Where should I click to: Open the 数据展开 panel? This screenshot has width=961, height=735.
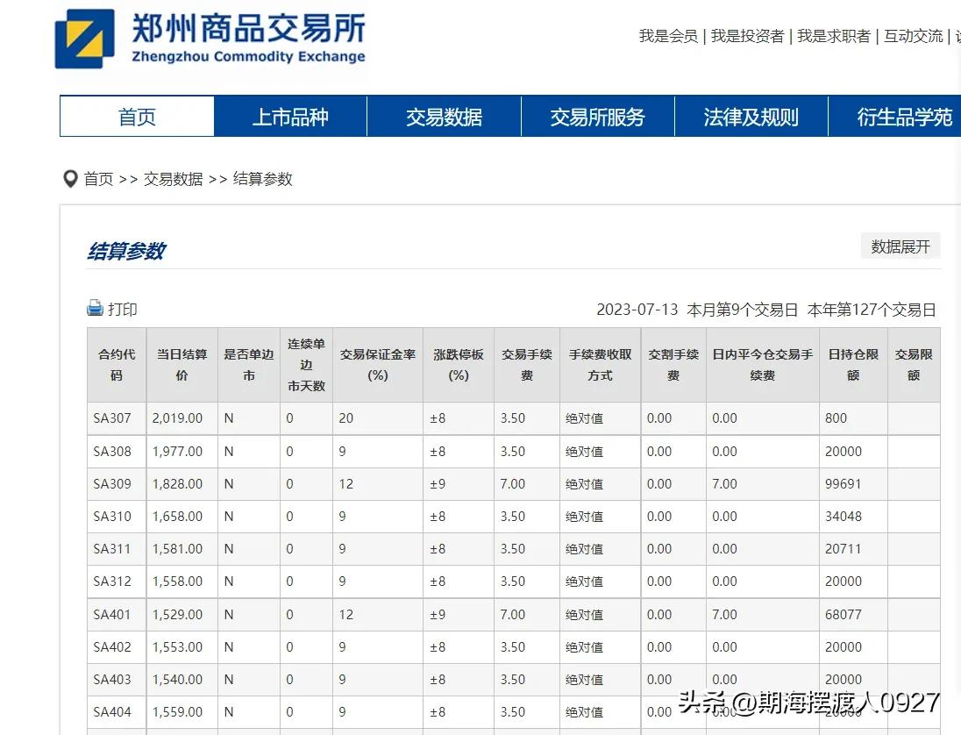(900, 246)
